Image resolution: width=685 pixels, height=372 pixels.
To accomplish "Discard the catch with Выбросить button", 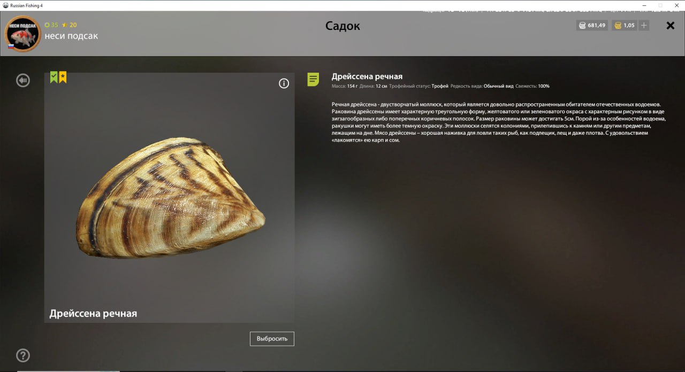I will [272, 339].
